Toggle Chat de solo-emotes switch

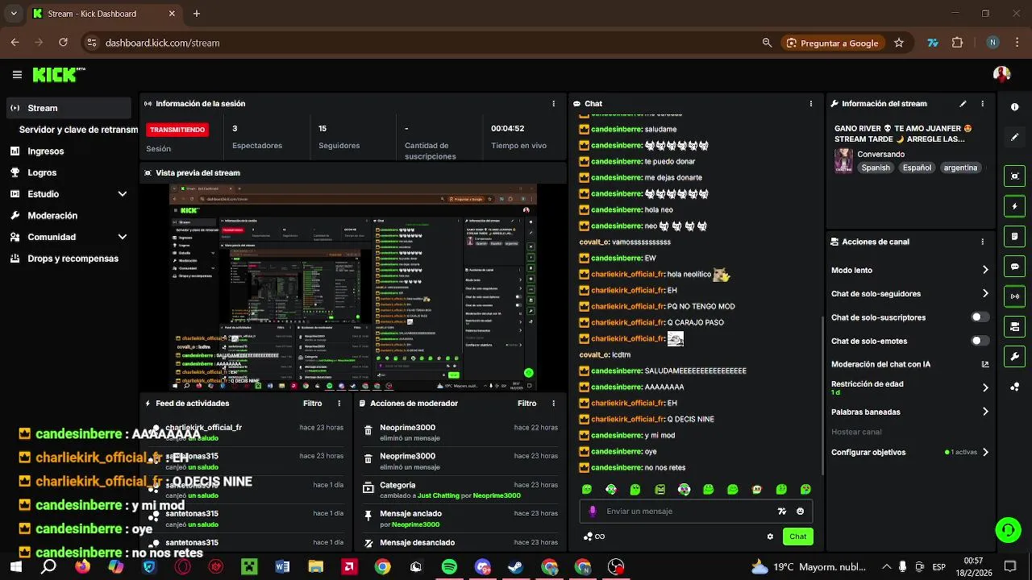tap(980, 341)
